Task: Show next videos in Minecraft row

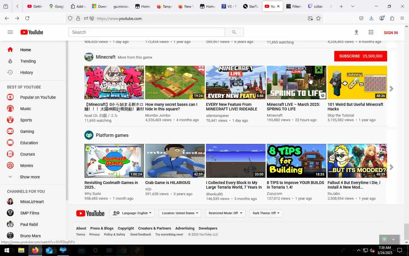Action: 391,89
